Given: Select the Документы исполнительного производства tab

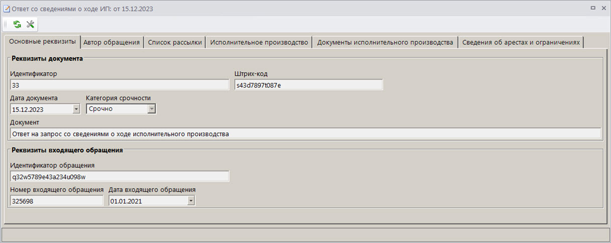Looking at the screenshot, I should coord(385,42).
